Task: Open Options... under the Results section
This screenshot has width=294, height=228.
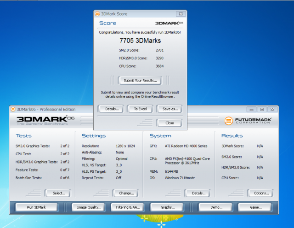Action: click(260, 193)
